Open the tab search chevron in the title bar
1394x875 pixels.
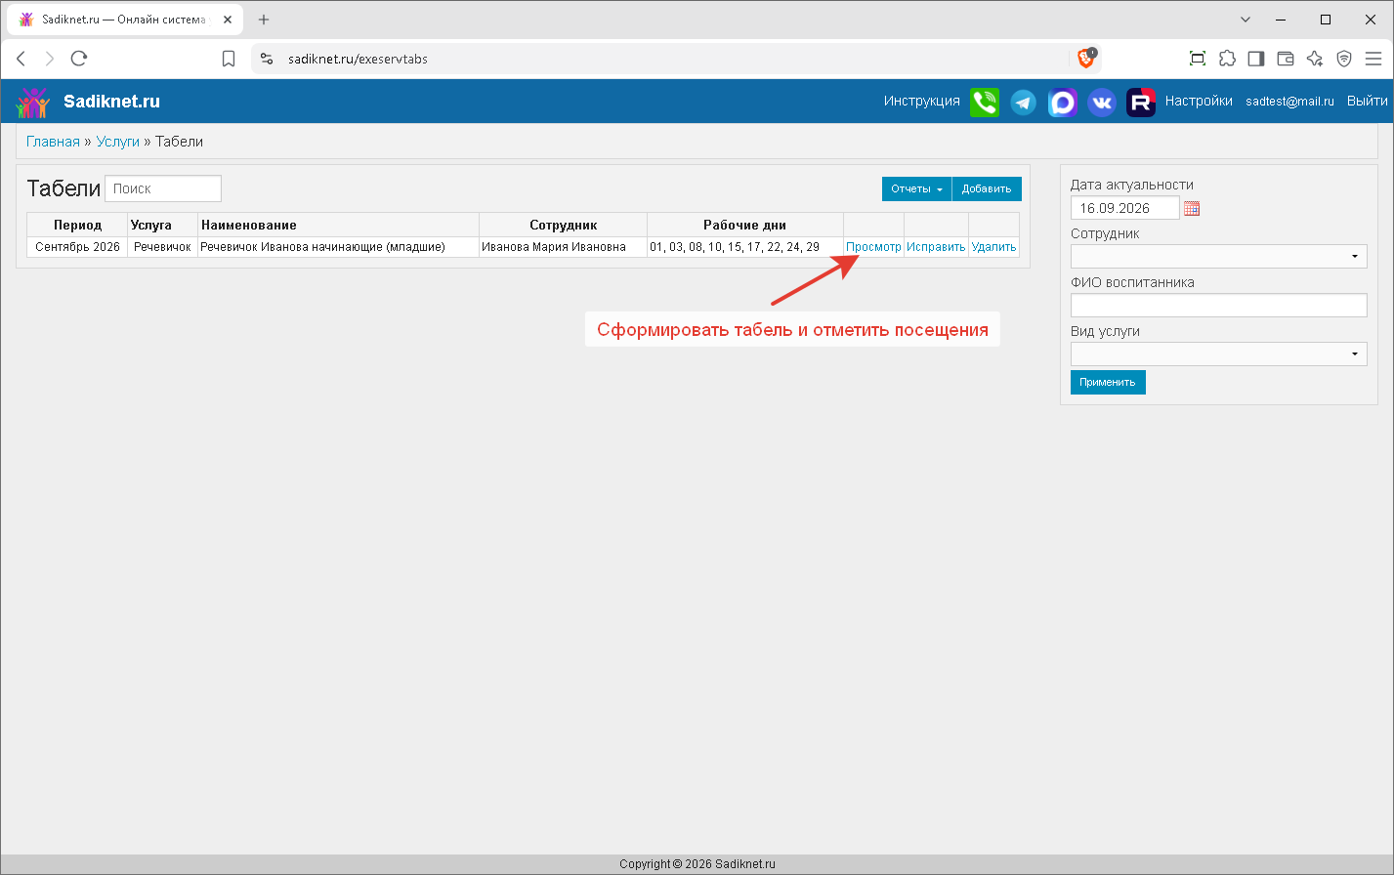(1246, 20)
